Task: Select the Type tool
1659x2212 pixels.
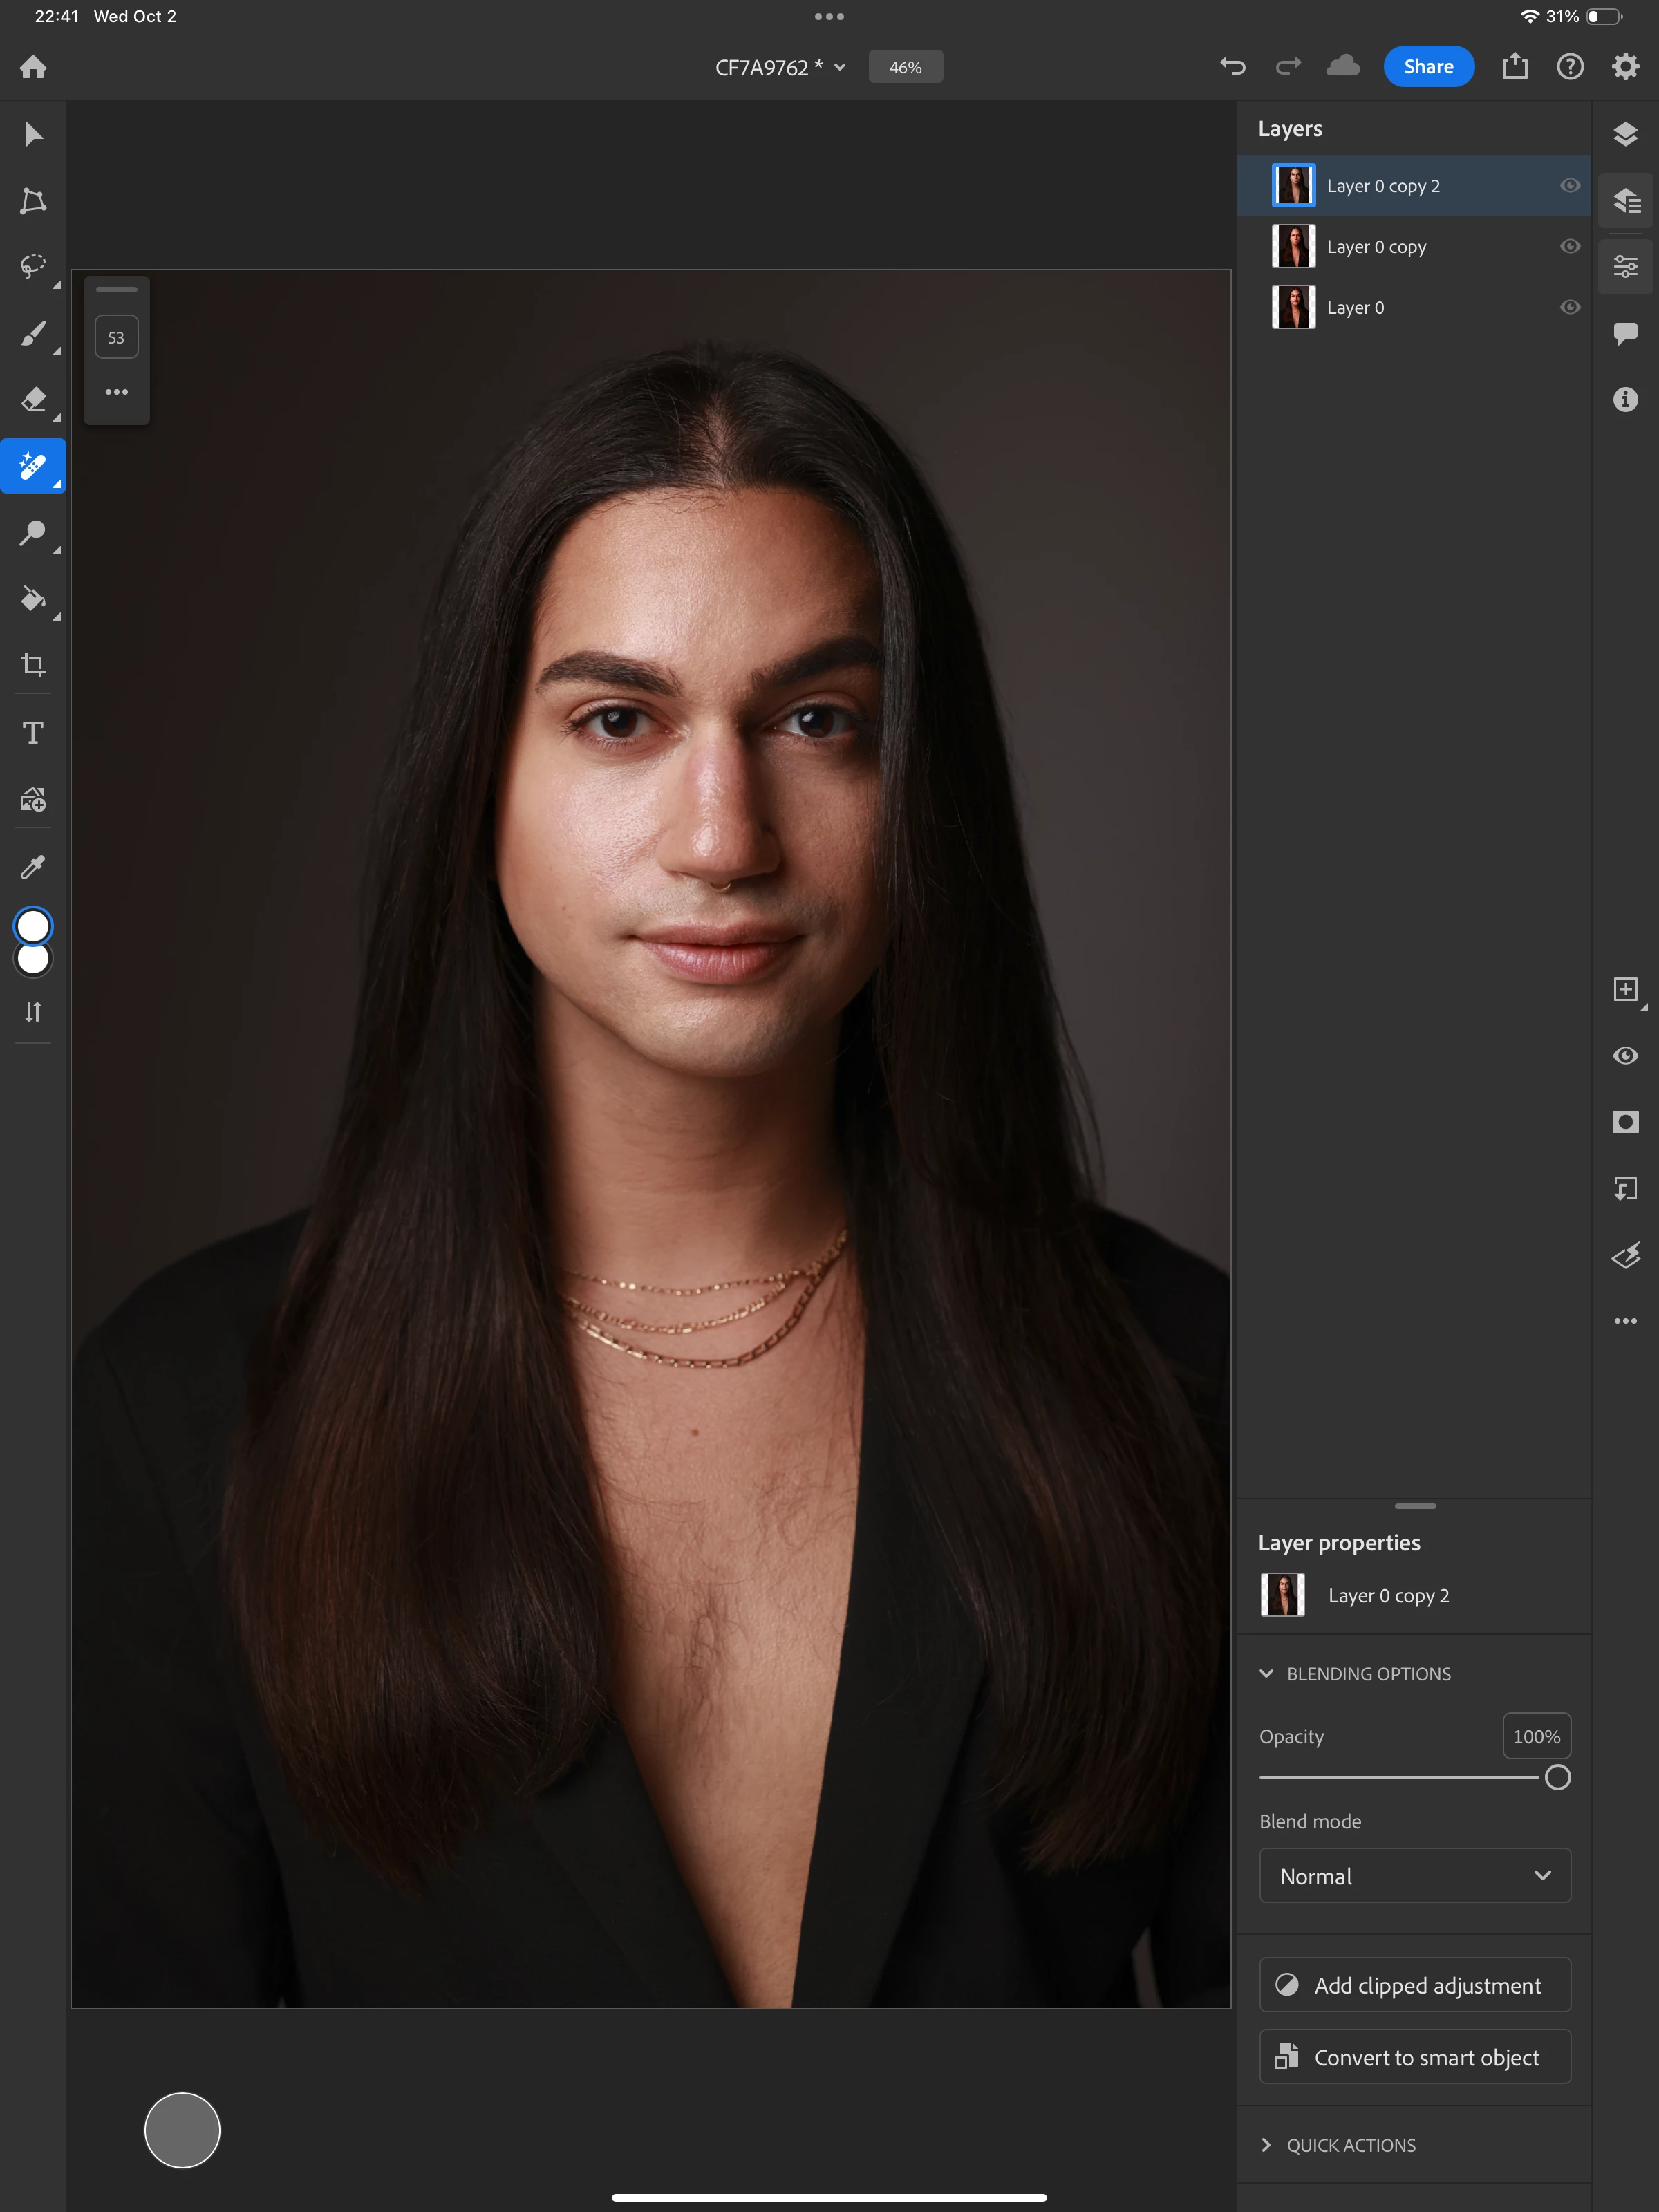Action: [x=33, y=733]
